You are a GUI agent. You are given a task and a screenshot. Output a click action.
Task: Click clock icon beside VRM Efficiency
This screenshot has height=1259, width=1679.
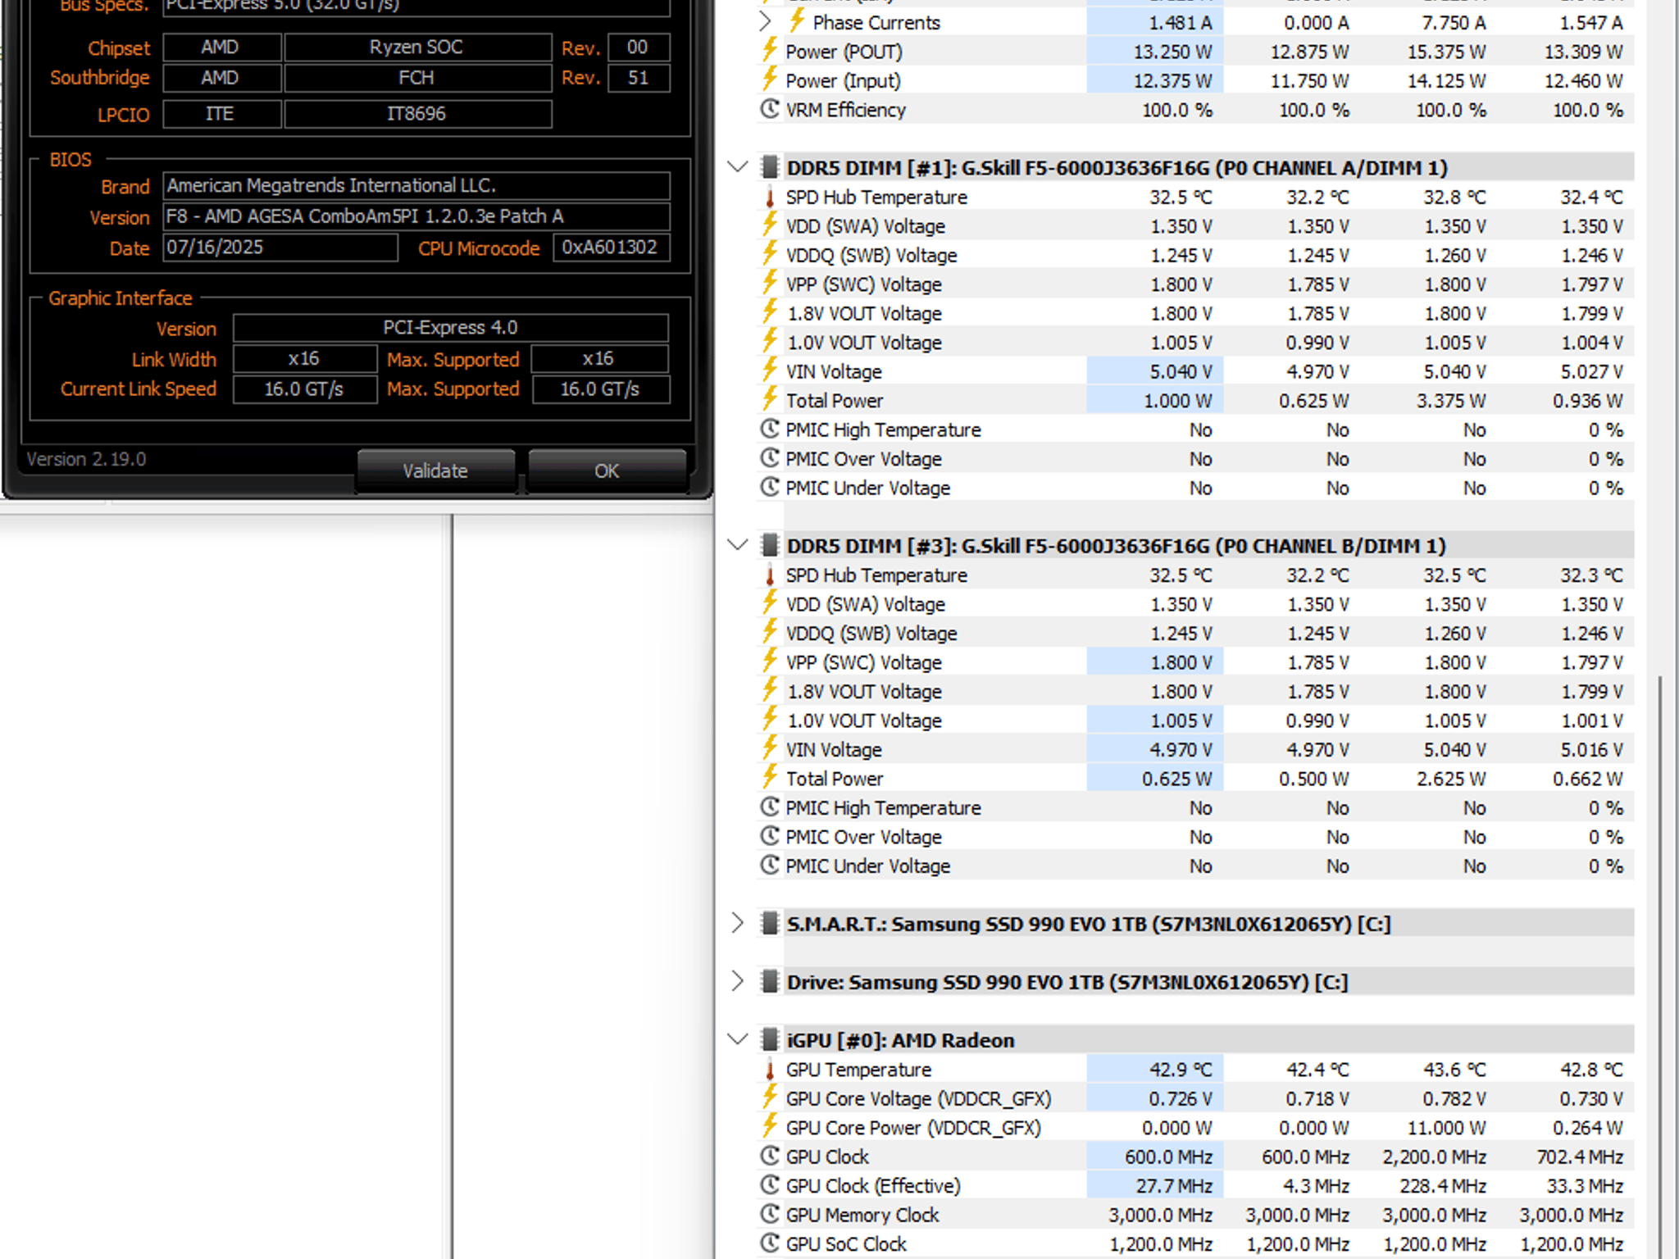(x=769, y=108)
